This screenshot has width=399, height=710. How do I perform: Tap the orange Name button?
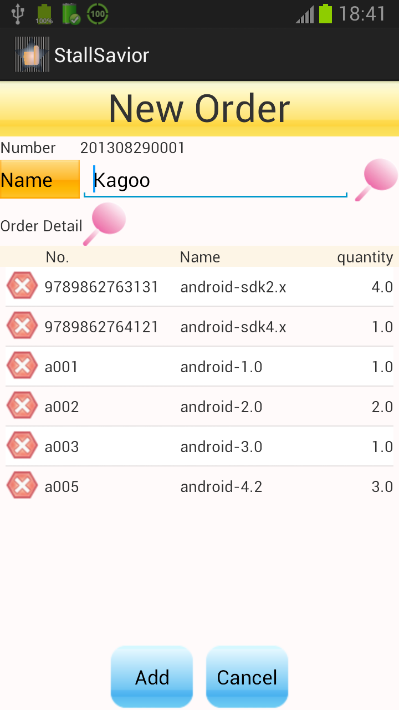point(40,179)
